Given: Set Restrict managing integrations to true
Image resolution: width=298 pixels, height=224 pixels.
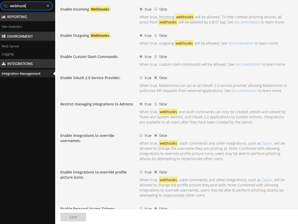Looking at the screenshot, I should [141, 104].
